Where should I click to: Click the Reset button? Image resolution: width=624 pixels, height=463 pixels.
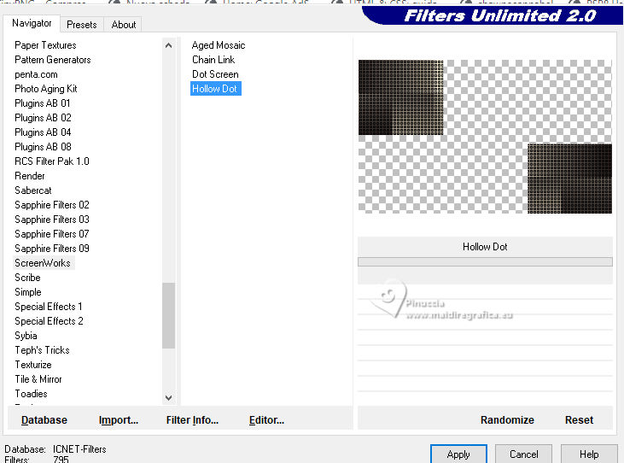tap(579, 420)
